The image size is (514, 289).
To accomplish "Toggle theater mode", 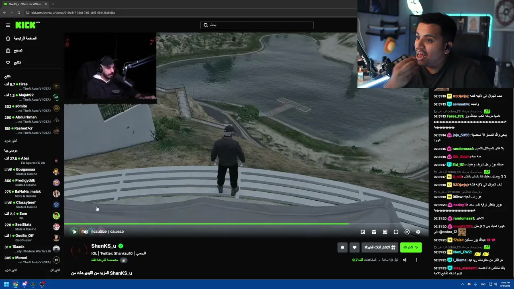I will (x=385, y=232).
